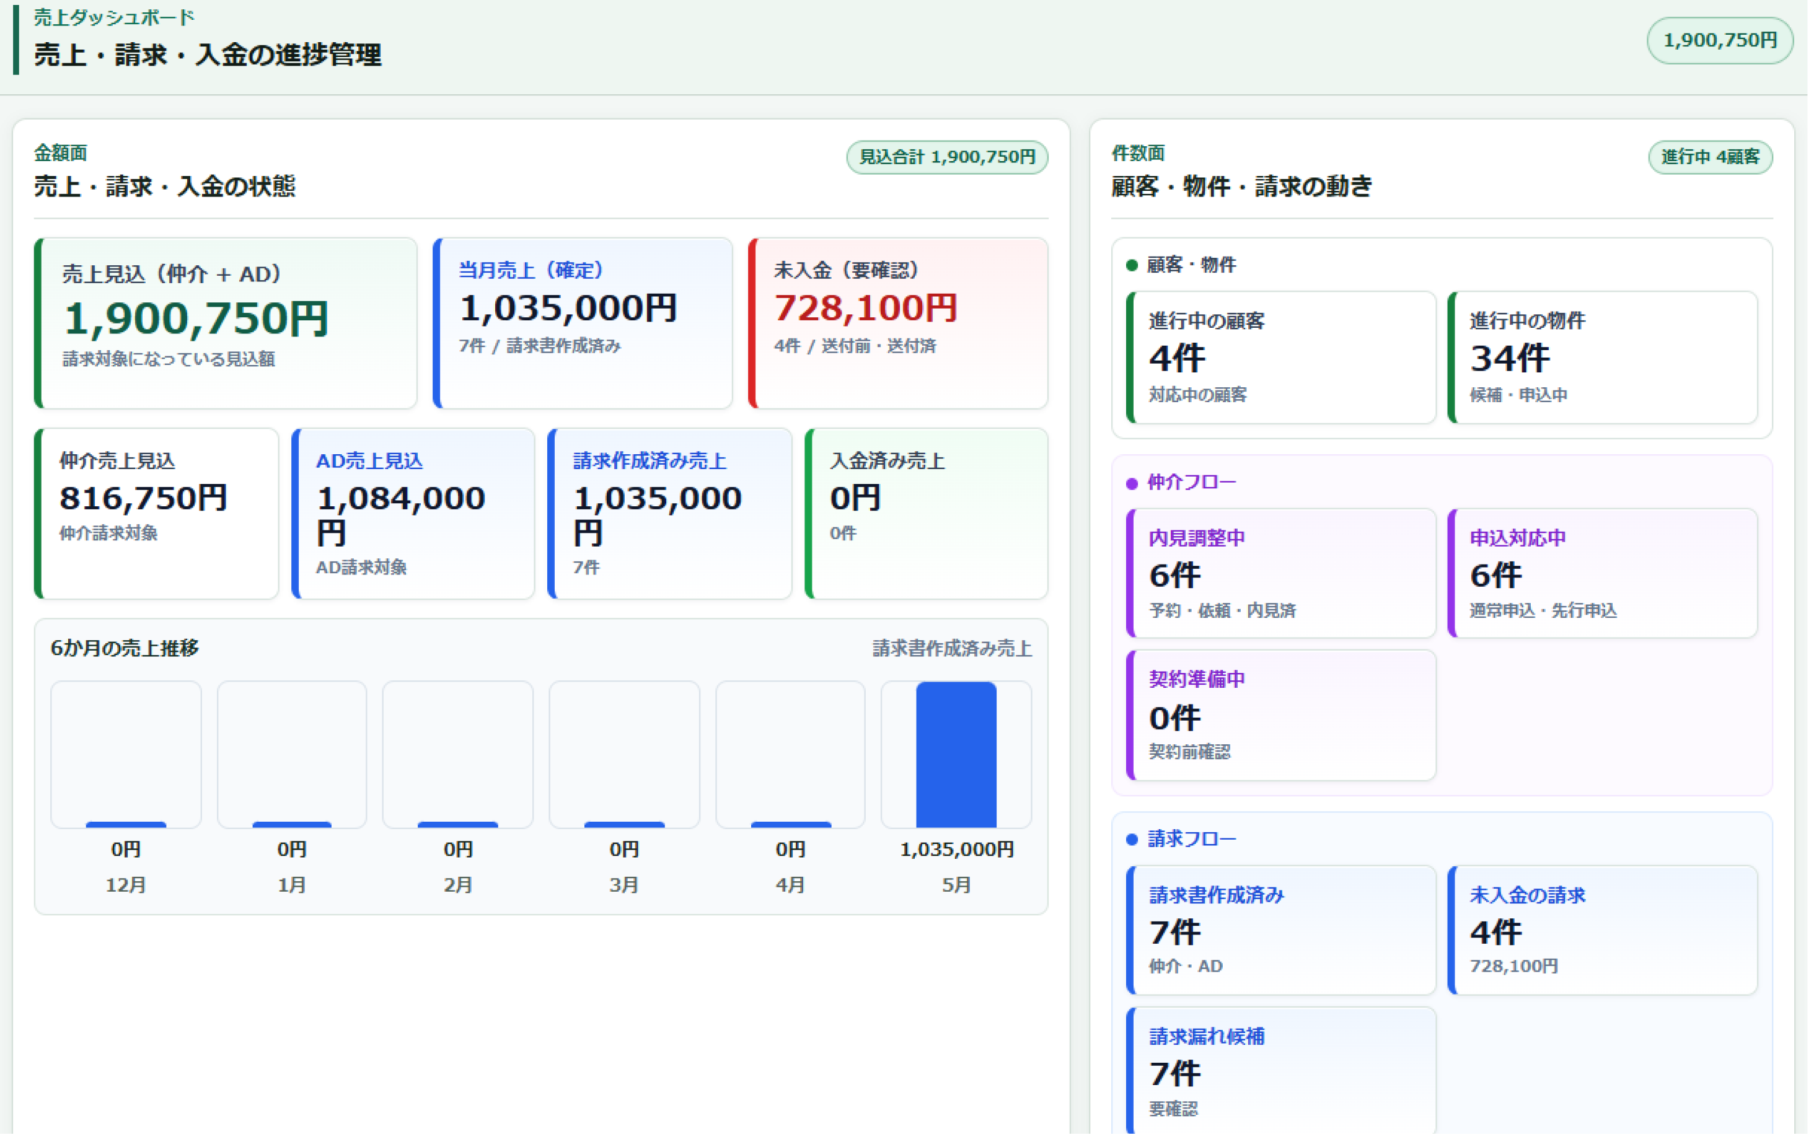Click the blue dot beside 請求フロー

pos(1139,844)
